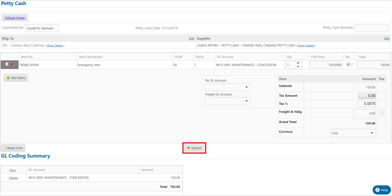Click the Add Items button
Image resolution: width=392 pixels, height=196 pixels.
point(16,78)
